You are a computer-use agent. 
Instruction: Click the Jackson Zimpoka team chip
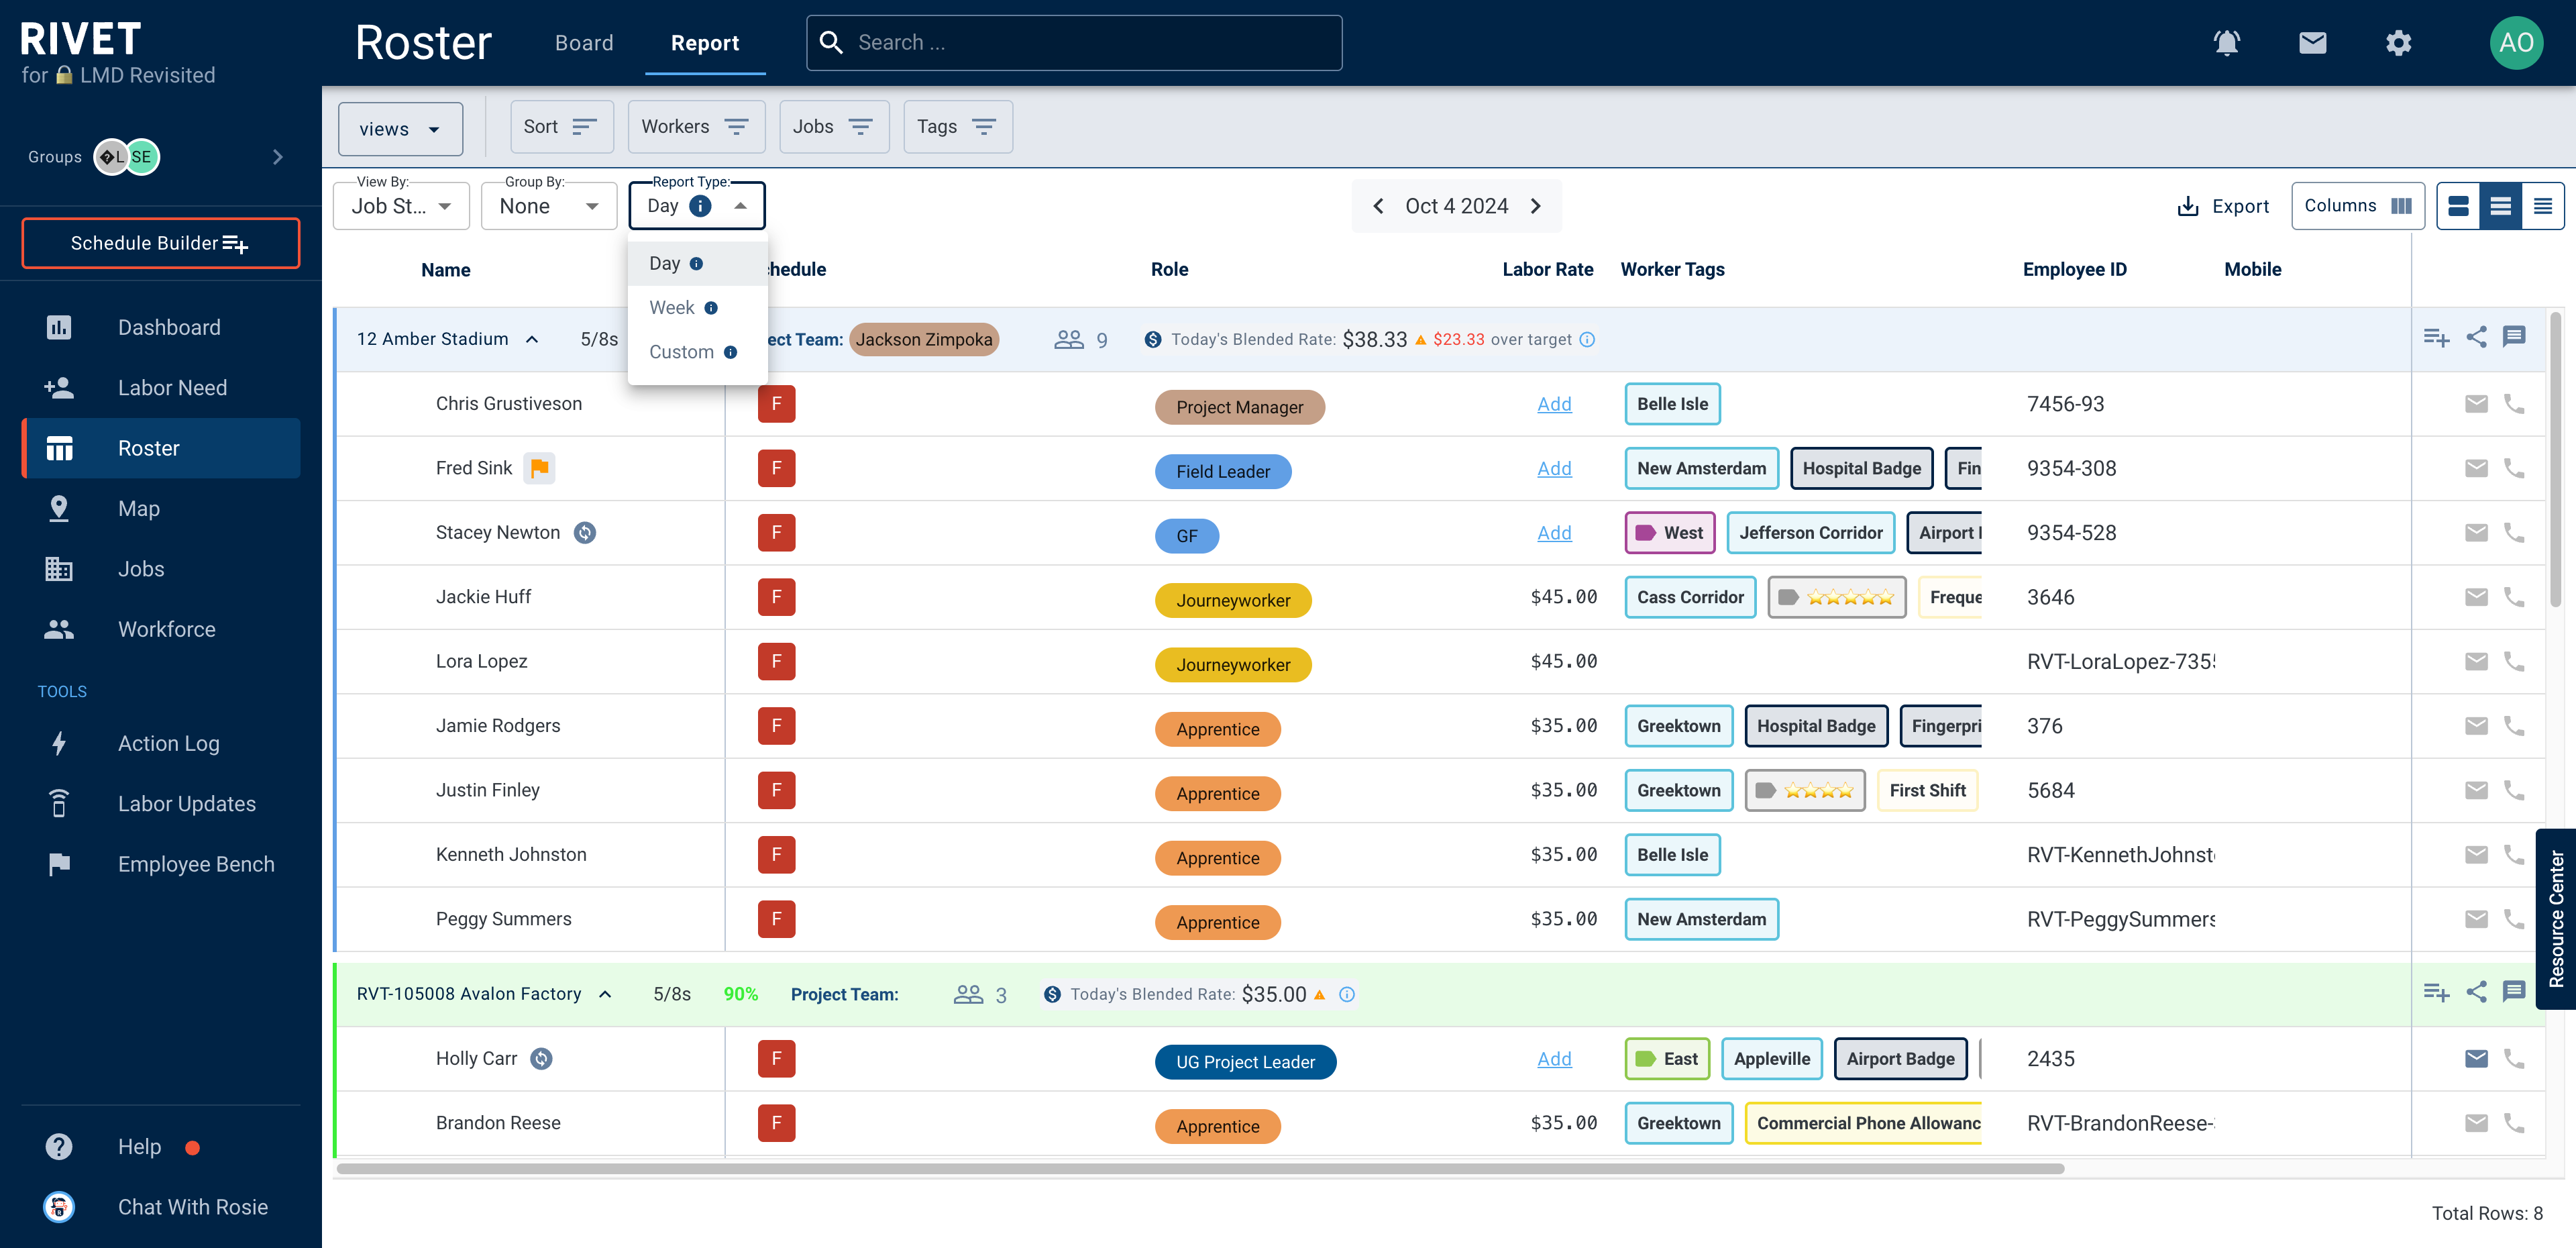(924, 339)
